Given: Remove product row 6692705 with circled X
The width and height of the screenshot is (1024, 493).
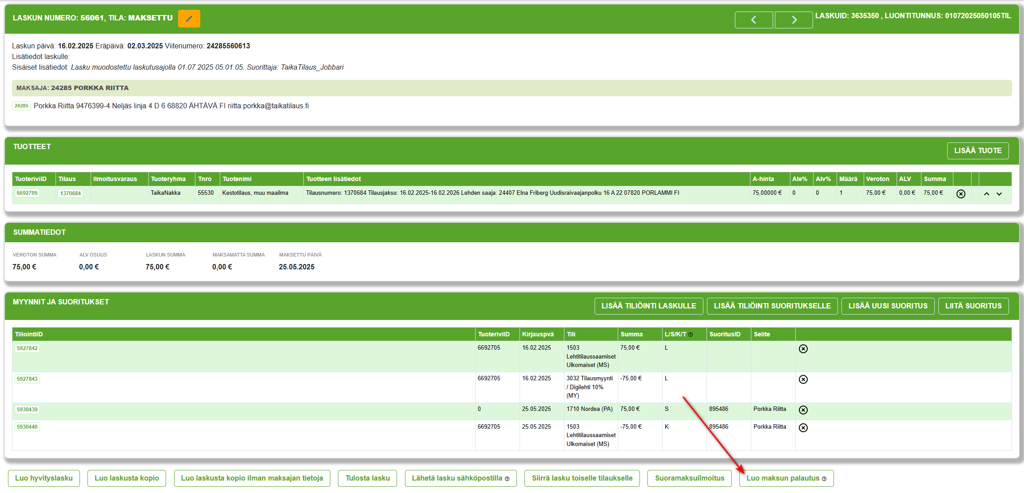Looking at the screenshot, I should click(960, 194).
